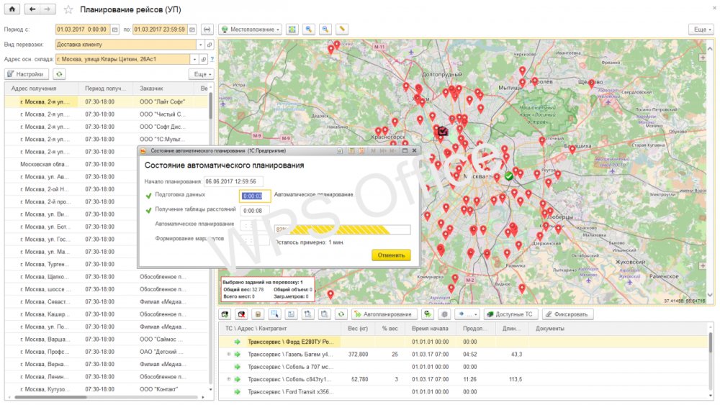720x405 pixels.
Task: Click the ruler measurement tool above the map
Action: [342, 29]
